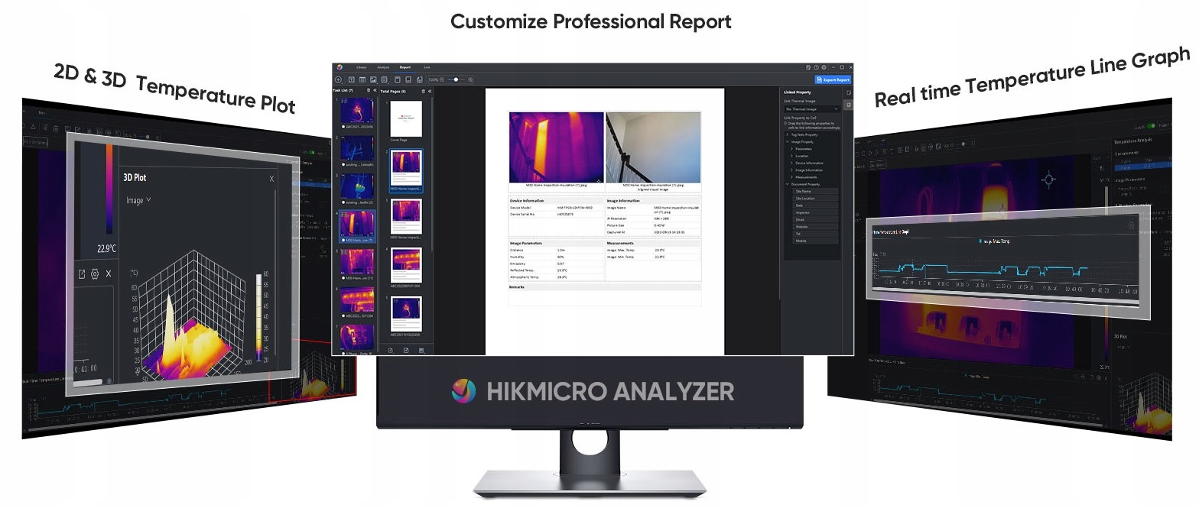Click the middle page icon under Total Pages
Viewport: 1199px width, 508px height.
coord(406,350)
